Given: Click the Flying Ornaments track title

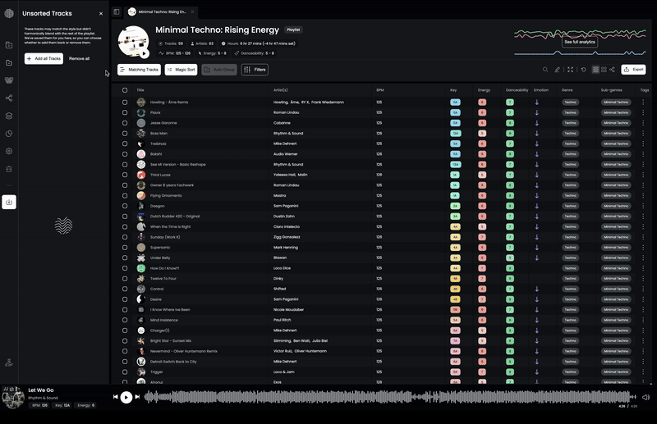Looking at the screenshot, I should click(x=166, y=195).
